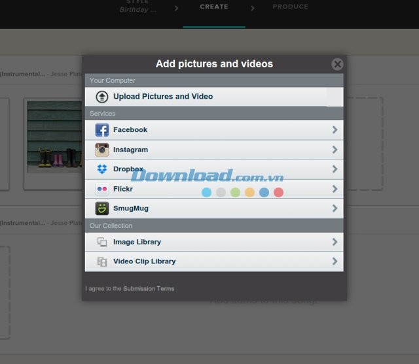Open the Video Clip Library chevron
This screenshot has height=364, width=419.
point(335,261)
